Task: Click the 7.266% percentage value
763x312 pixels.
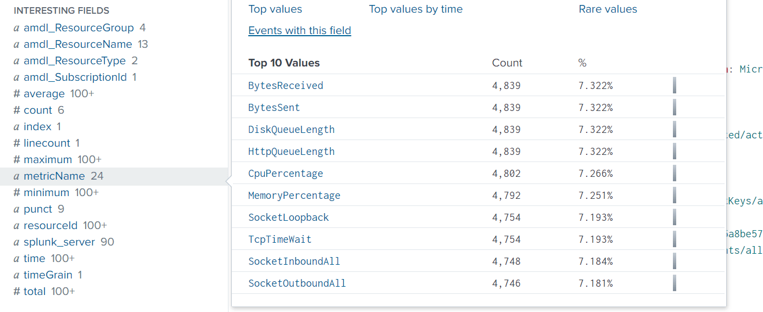Action: tap(595, 174)
